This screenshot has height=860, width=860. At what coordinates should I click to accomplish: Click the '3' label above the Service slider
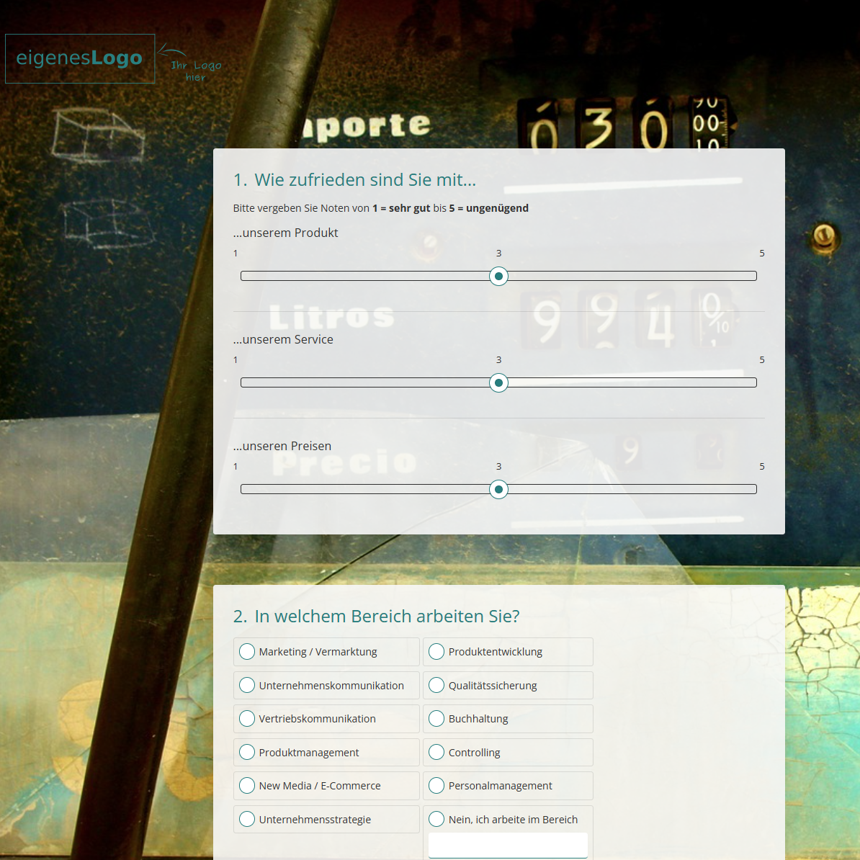[x=498, y=360]
